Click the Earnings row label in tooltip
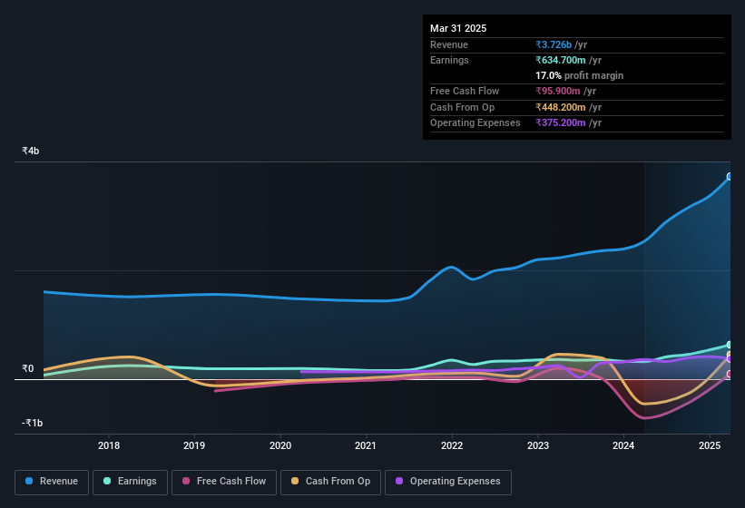 [449, 60]
